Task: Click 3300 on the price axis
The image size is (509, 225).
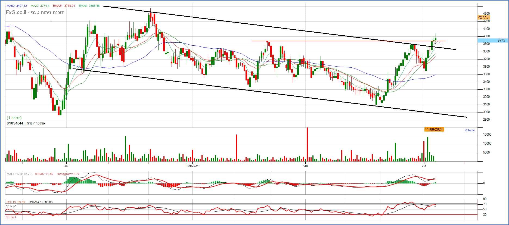Action: (x=487, y=89)
